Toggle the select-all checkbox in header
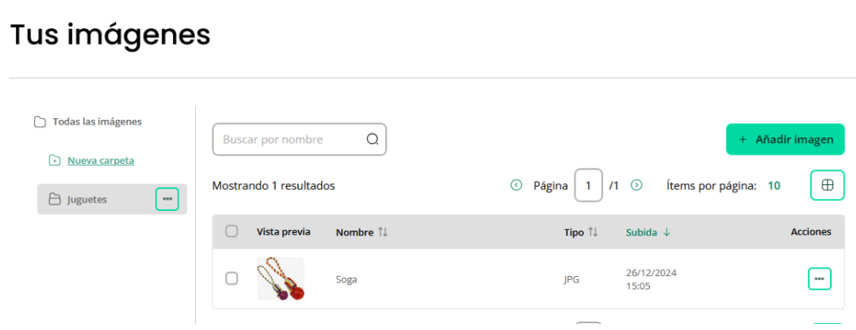The height and width of the screenshot is (330, 856). (x=232, y=231)
